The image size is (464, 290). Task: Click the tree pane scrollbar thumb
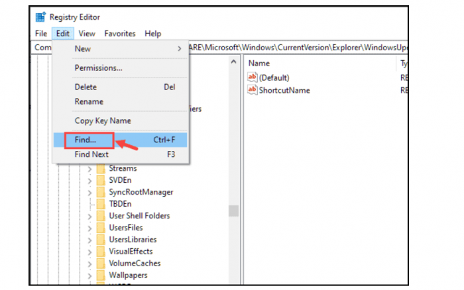point(233,211)
